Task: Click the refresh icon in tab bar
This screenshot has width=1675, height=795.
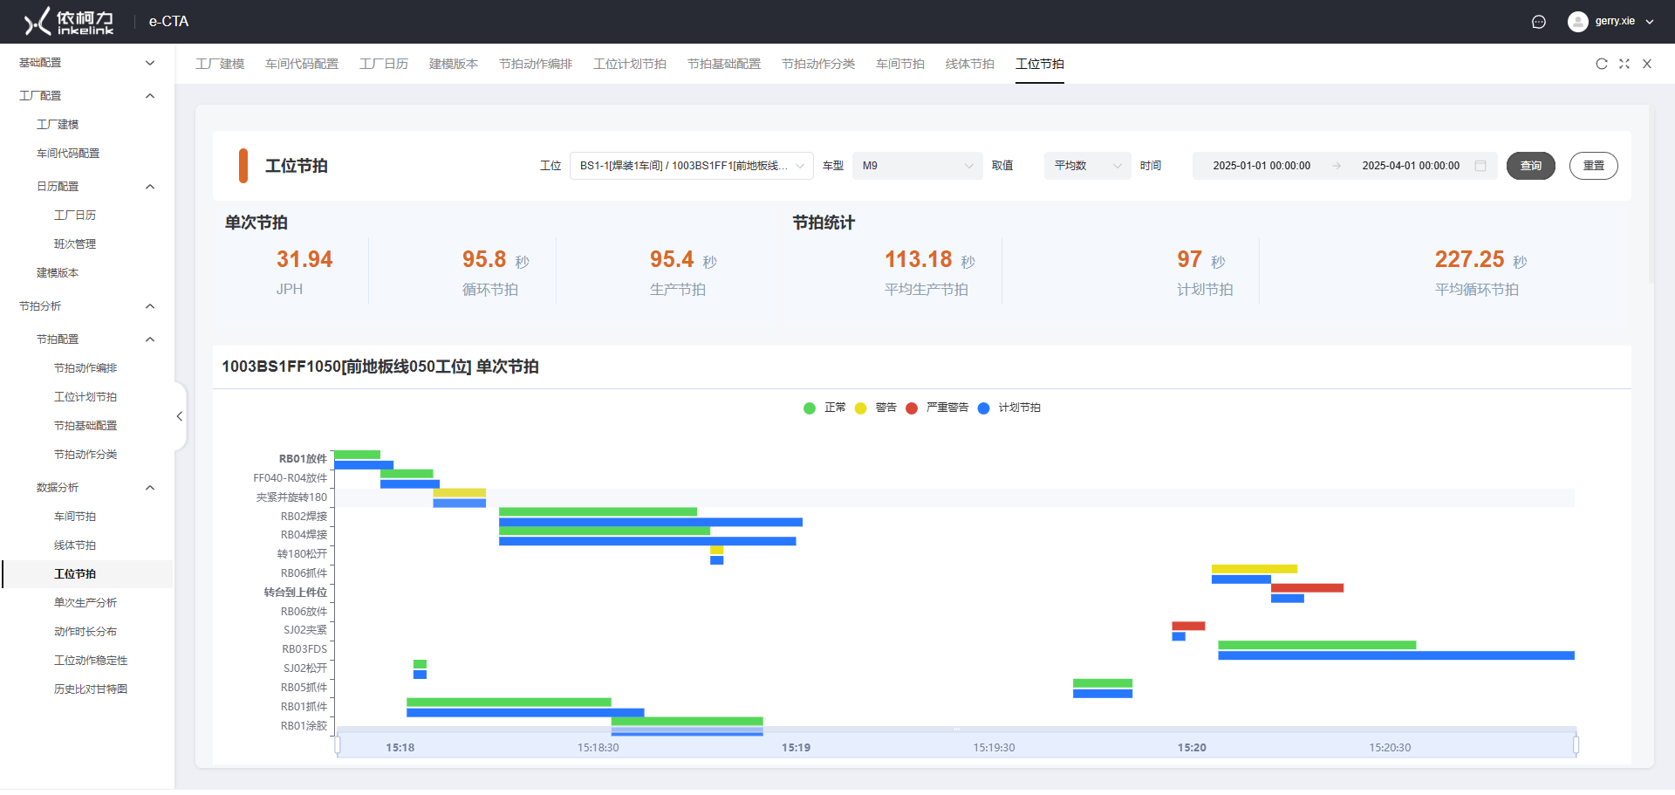Action: (x=1602, y=64)
